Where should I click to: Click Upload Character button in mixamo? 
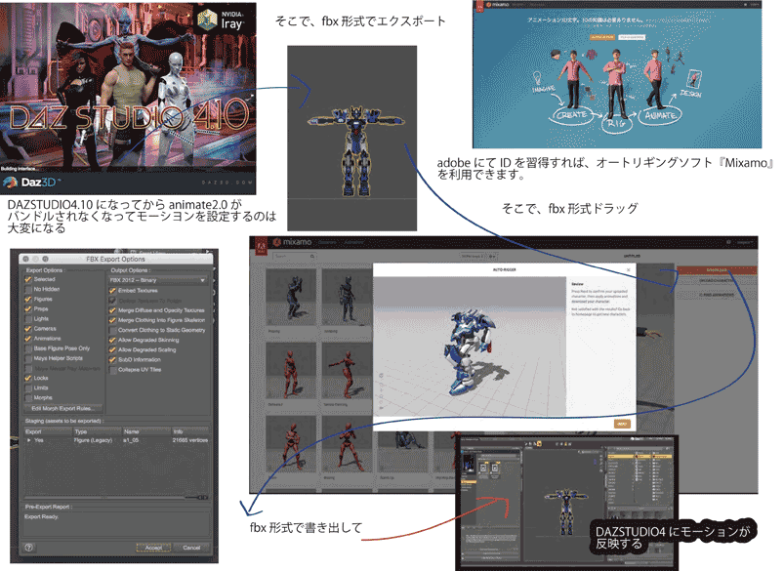[717, 281]
